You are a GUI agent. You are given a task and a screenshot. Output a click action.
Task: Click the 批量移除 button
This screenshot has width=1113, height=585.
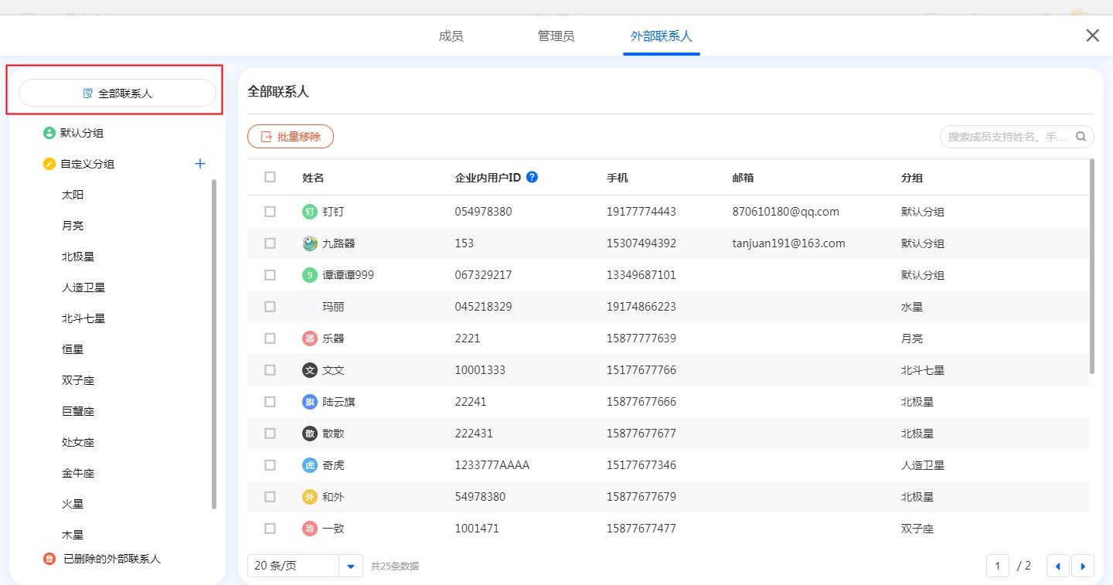pyautogui.click(x=291, y=137)
